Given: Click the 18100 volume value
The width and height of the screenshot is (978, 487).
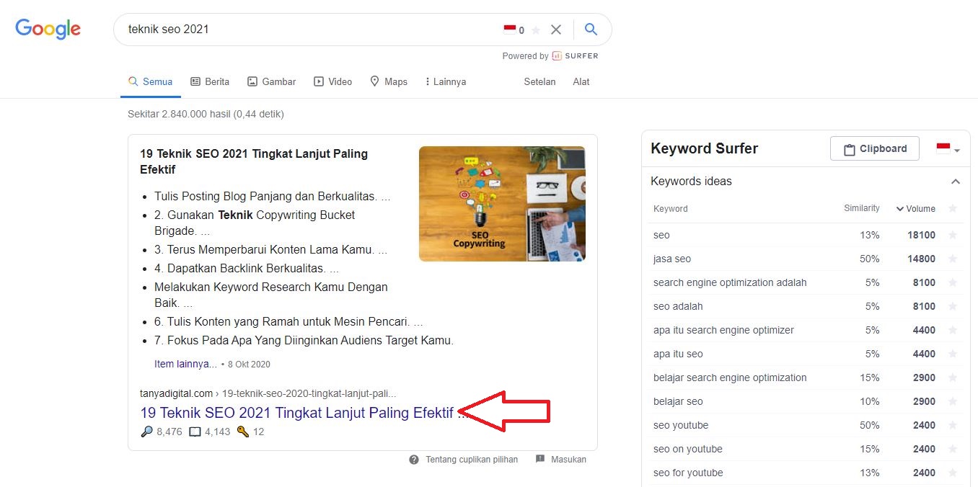Looking at the screenshot, I should (922, 235).
